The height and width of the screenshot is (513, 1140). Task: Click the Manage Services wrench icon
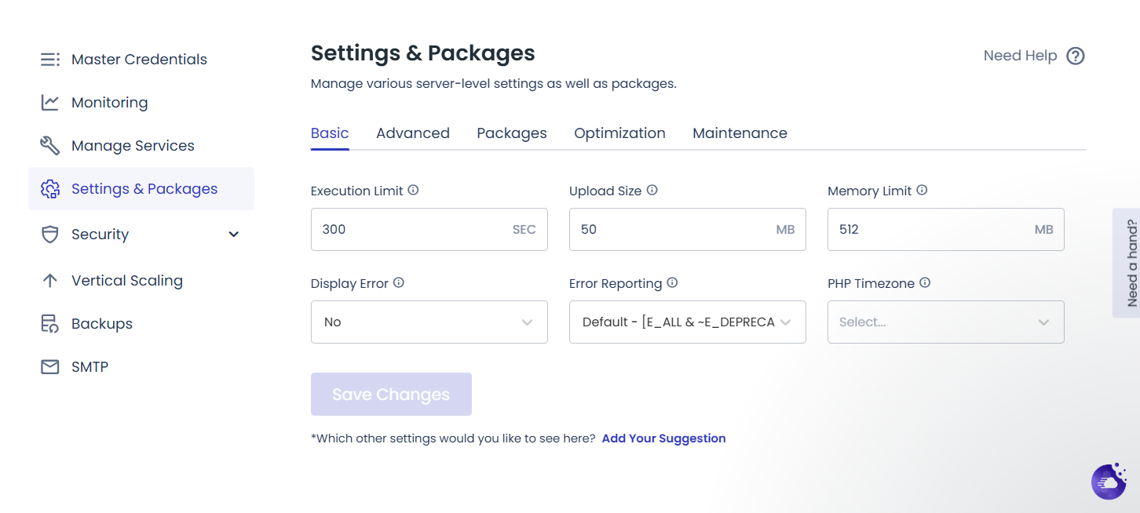point(50,146)
